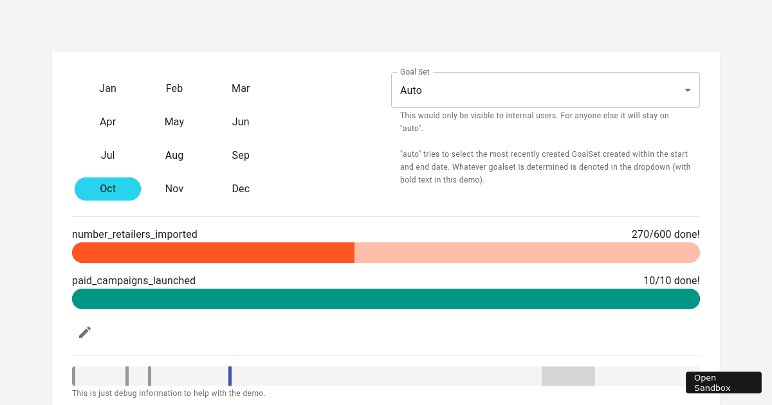The image size is (772, 405).
Task: Click the dropdown caret on the Goal Set field
Action: 686,90
